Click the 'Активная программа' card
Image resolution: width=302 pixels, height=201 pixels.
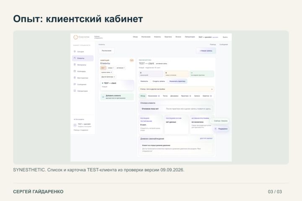(202, 125)
